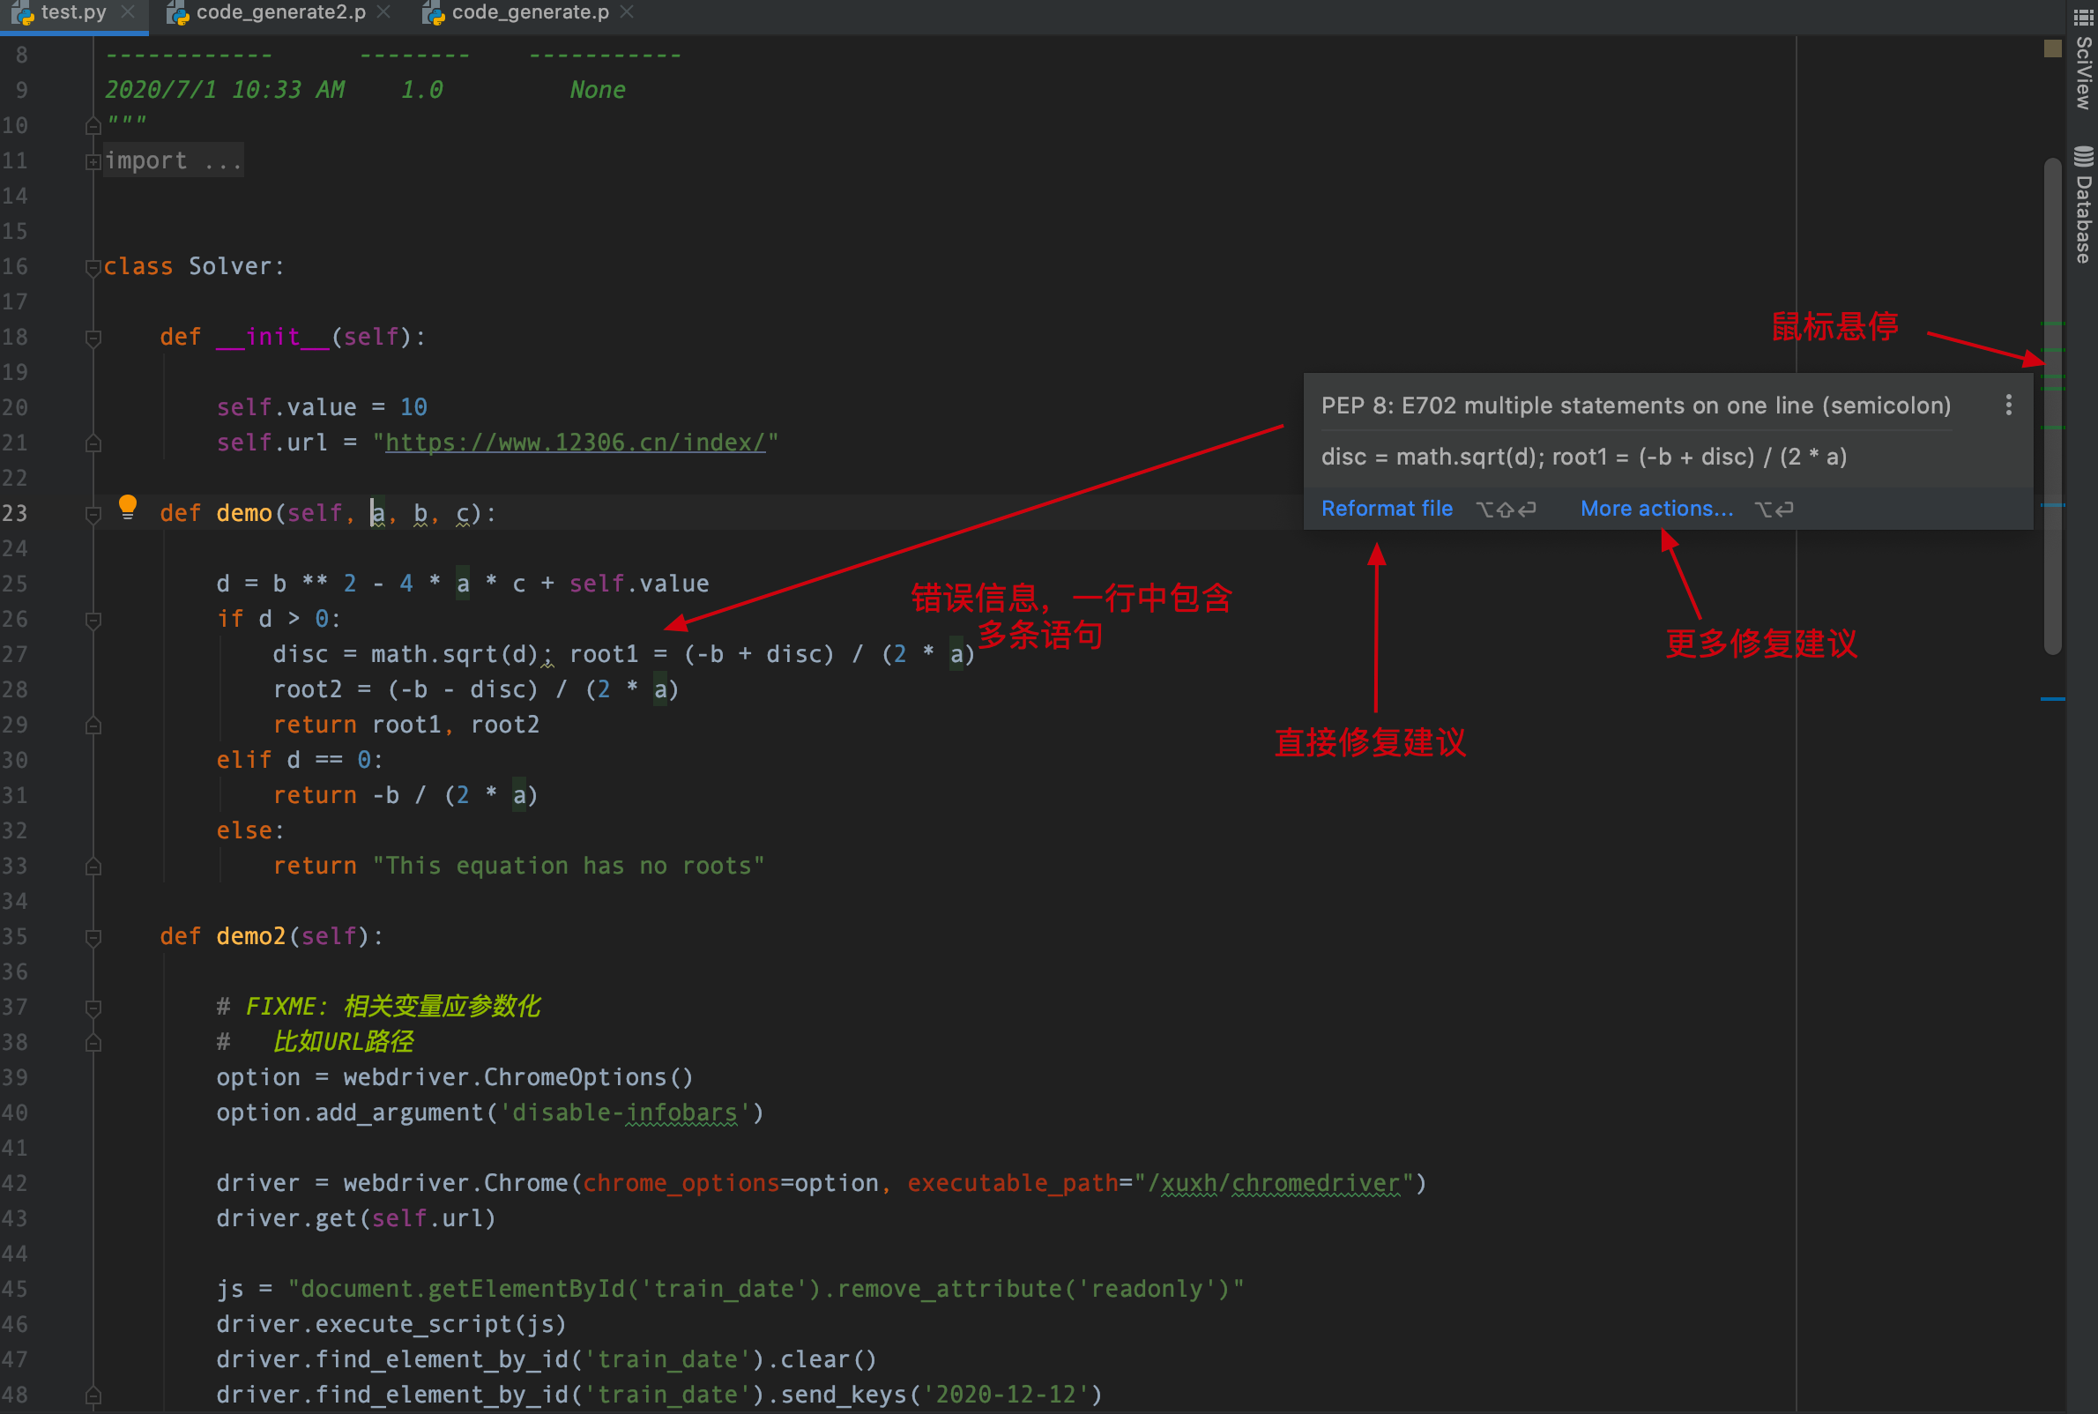Click 'This equation has no roots' string
Image resolution: width=2098 pixels, height=1414 pixels.
click(569, 866)
